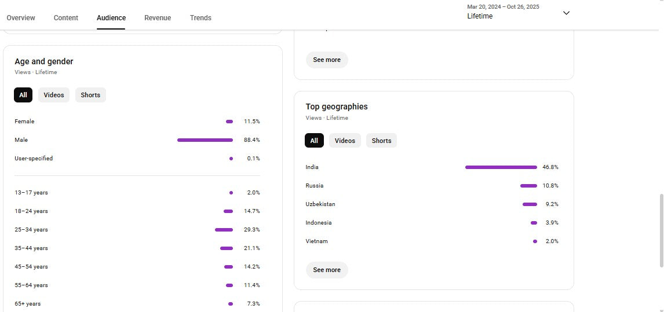This screenshot has width=664, height=312.
Task: Open the Content tab
Action: point(66,18)
